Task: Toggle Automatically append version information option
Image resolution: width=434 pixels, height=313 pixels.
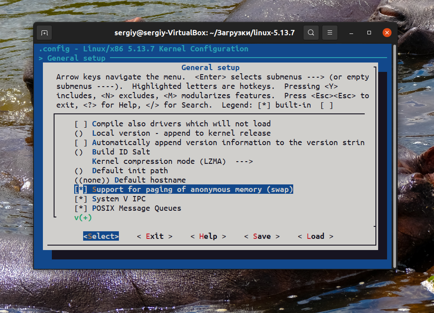Action: click(x=219, y=143)
